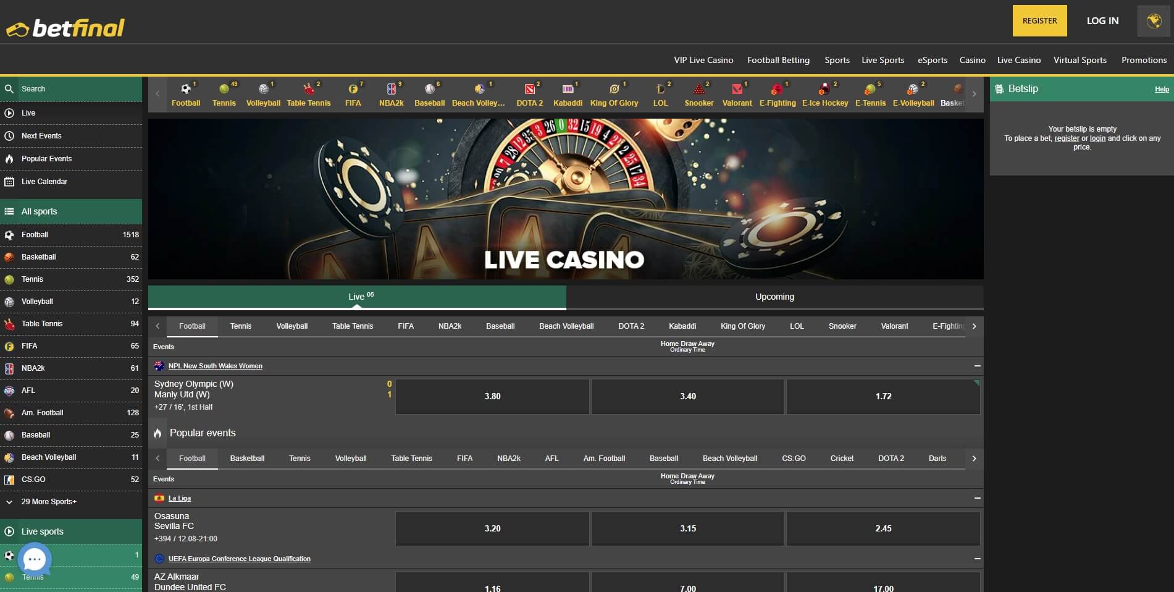Image resolution: width=1174 pixels, height=592 pixels.
Task: Select LOL icon in carousel
Action: pyautogui.click(x=660, y=95)
